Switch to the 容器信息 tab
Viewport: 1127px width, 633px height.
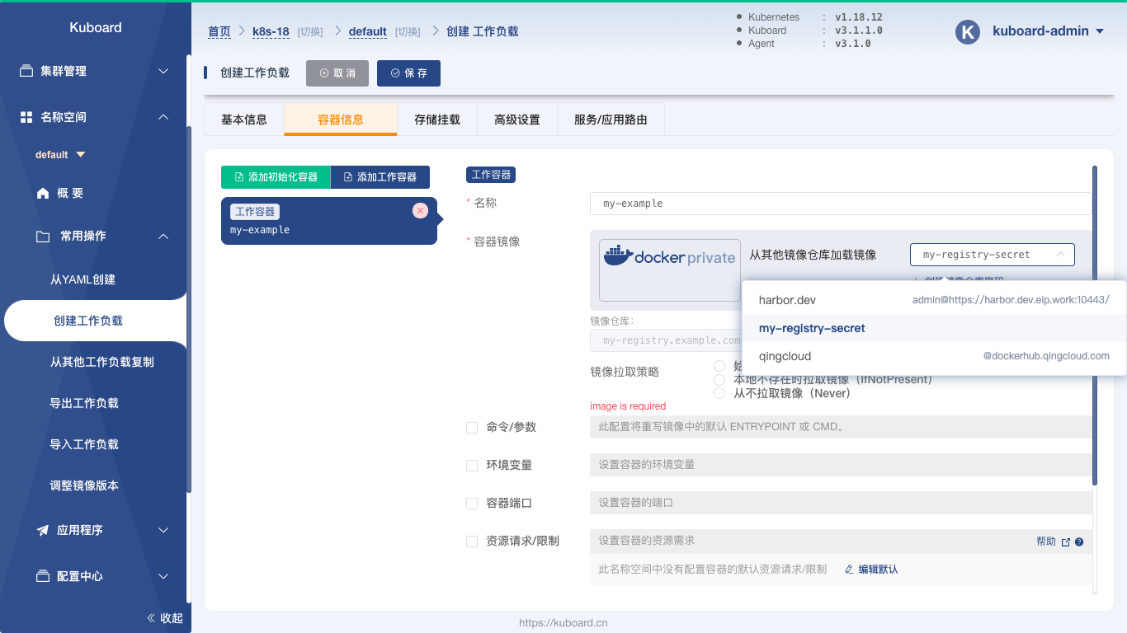pyautogui.click(x=341, y=120)
